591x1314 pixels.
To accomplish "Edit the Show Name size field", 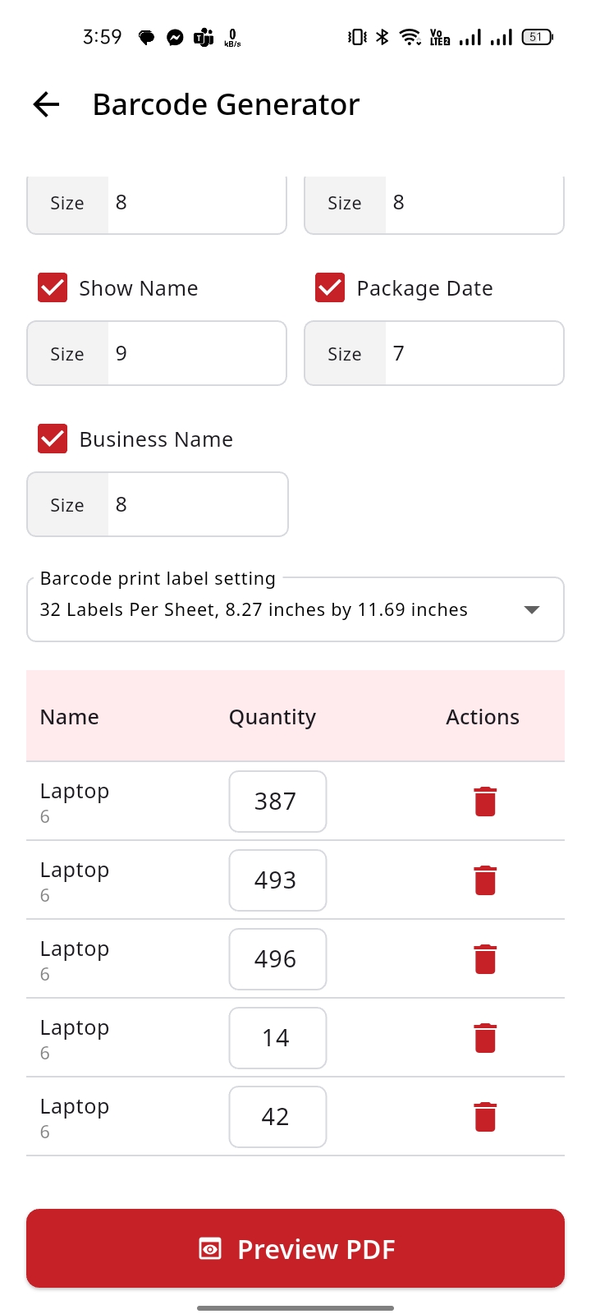I will point(195,353).
